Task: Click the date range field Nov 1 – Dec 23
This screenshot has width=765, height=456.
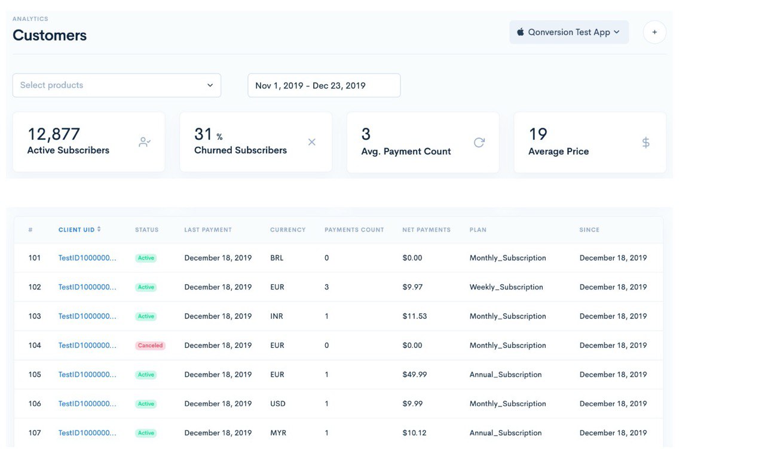Action: pyautogui.click(x=324, y=85)
